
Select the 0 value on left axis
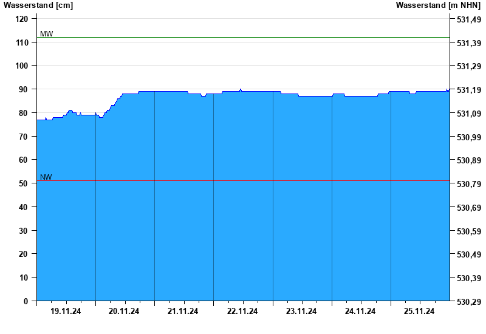point(26,301)
